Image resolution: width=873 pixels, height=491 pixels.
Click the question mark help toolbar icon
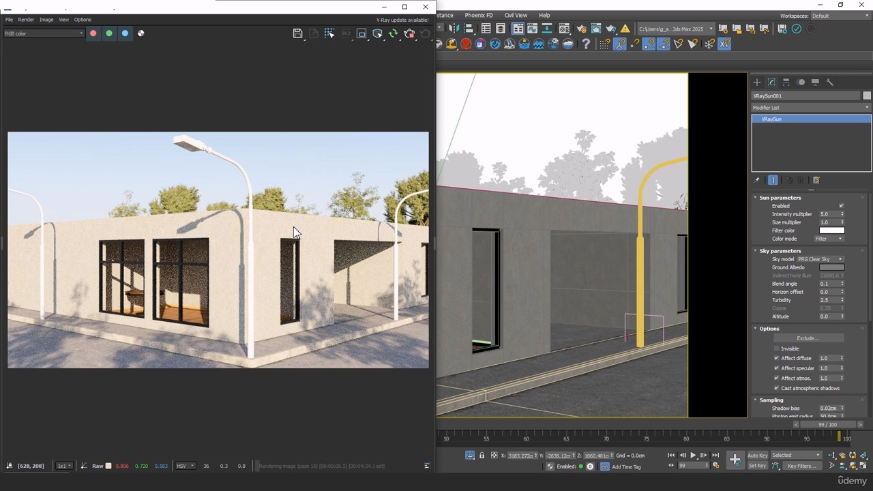[586, 44]
